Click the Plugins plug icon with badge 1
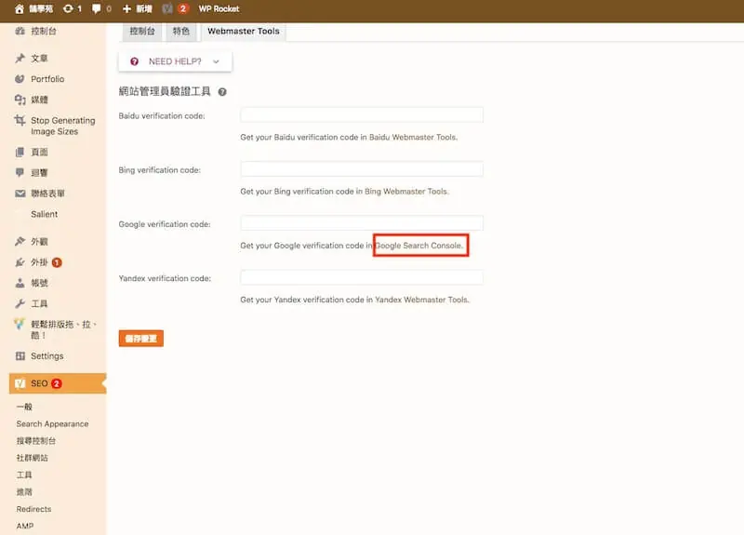 point(20,262)
